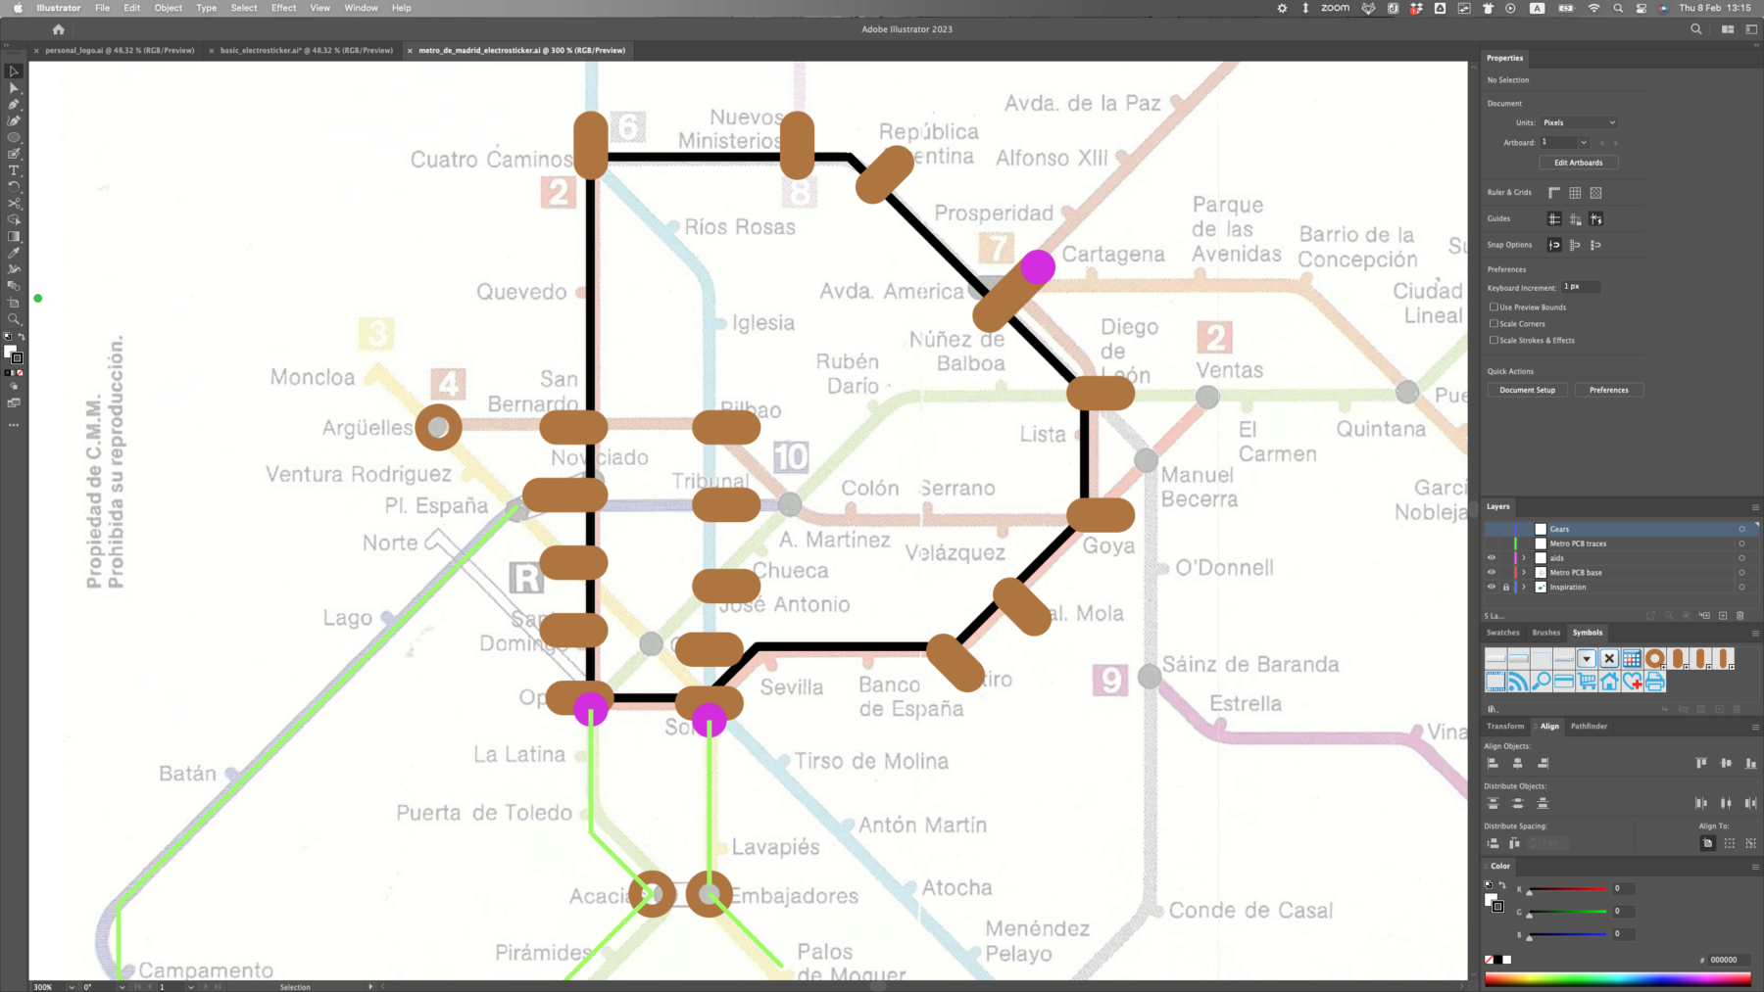The width and height of the screenshot is (1764, 992).
Task: Enable Scale Corners checkbox
Action: click(x=1494, y=323)
